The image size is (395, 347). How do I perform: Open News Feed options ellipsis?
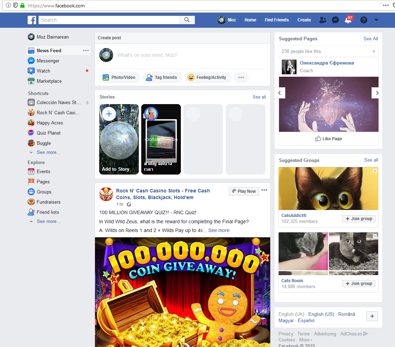(86, 50)
